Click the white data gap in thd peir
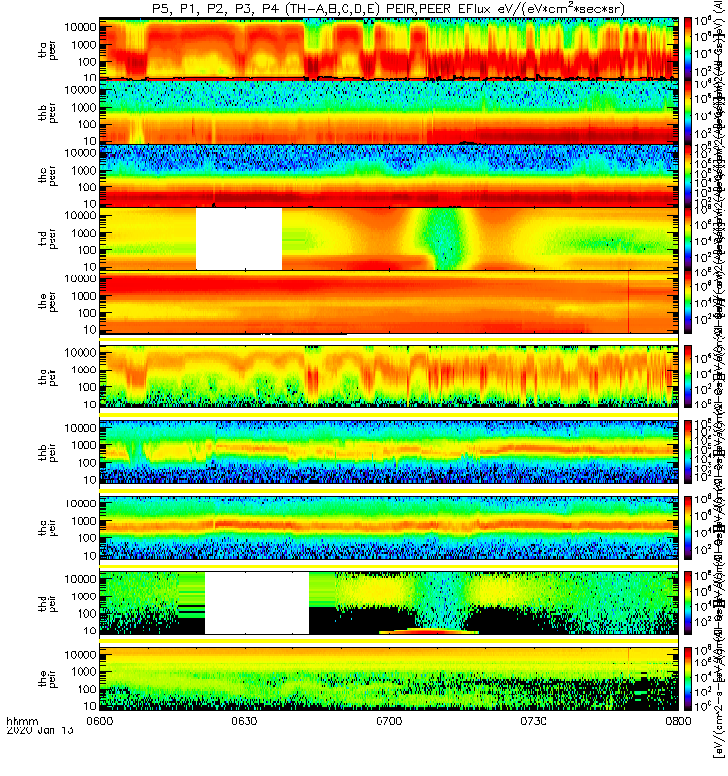 pyautogui.click(x=256, y=602)
